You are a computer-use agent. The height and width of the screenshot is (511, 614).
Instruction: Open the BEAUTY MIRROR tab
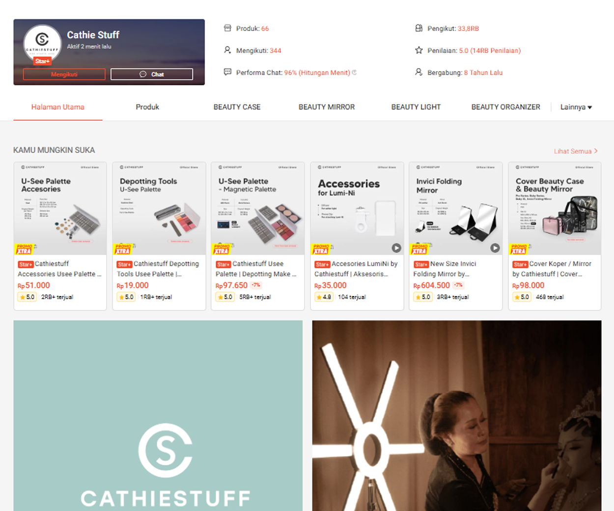pos(327,107)
